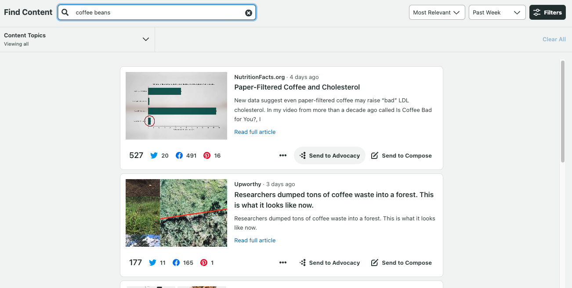Screen dimensions: 572x288
Task: Click the coffee waste forest headline
Action: tap(334, 200)
